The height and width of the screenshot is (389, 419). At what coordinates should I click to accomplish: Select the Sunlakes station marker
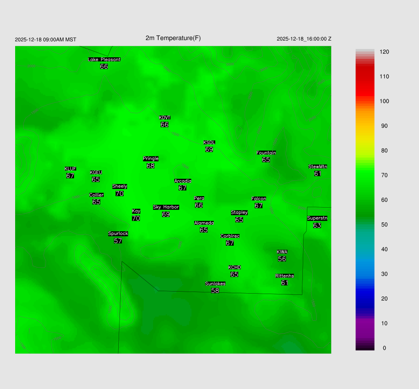pyautogui.click(x=215, y=287)
